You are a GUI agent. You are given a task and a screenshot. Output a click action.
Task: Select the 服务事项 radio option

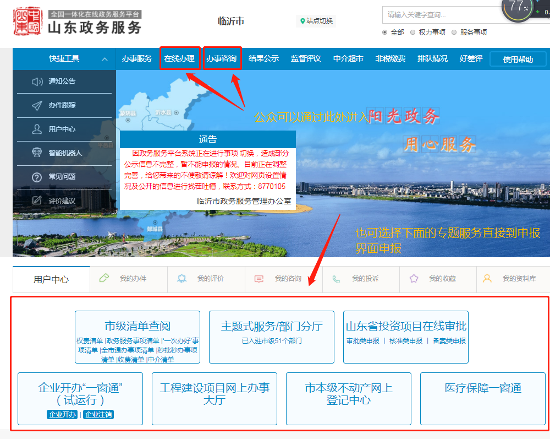(454, 32)
